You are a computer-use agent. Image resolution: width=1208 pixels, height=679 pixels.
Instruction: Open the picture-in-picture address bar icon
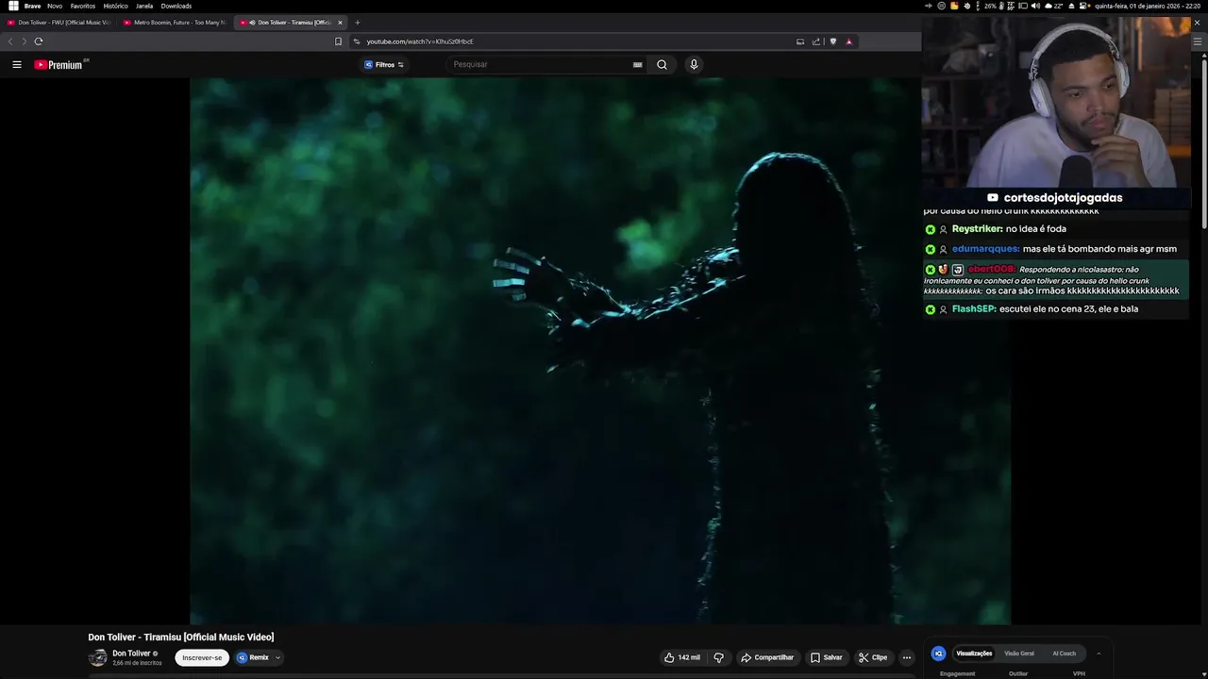point(800,41)
